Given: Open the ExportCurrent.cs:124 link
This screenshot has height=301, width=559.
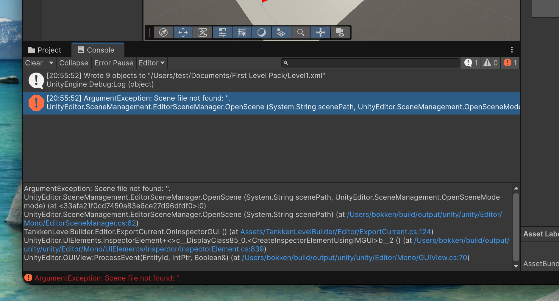Looking at the screenshot, I should [x=335, y=232].
